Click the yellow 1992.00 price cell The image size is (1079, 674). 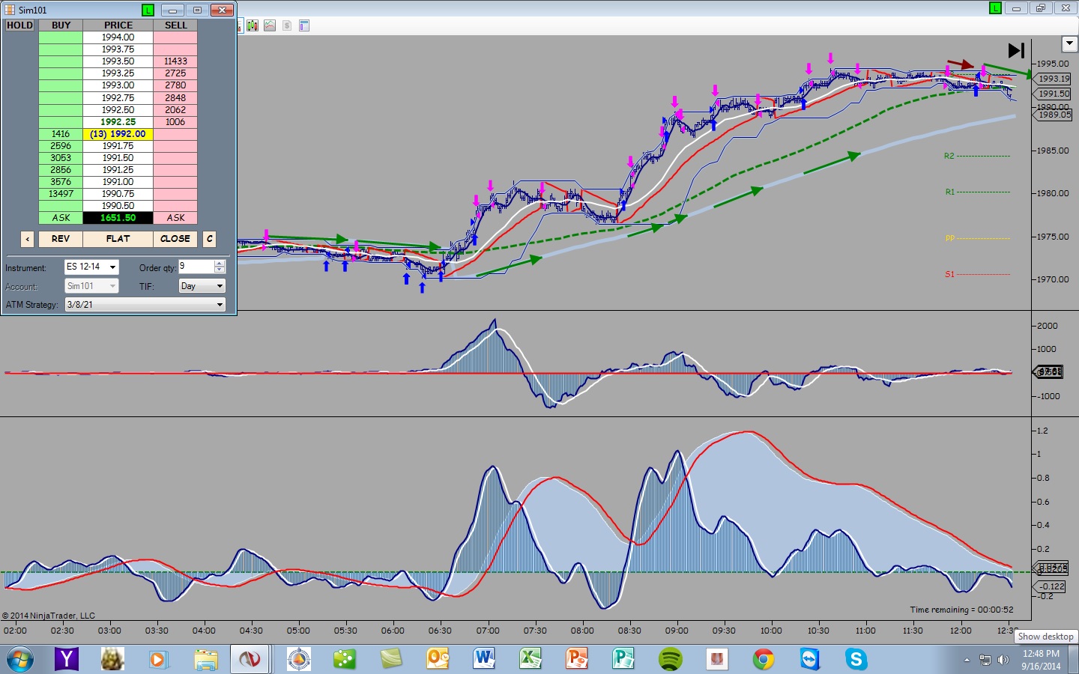click(x=118, y=134)
